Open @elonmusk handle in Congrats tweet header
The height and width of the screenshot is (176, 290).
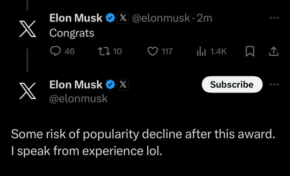point(161,18)
